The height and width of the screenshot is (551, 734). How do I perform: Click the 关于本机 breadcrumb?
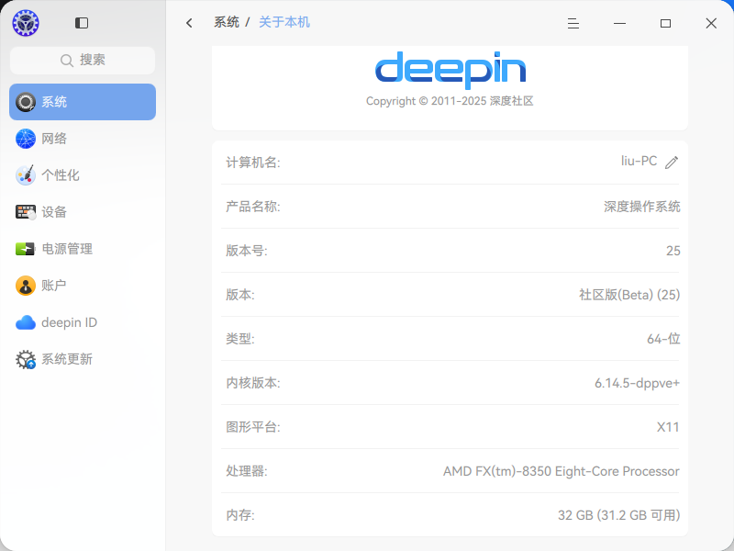284,22
